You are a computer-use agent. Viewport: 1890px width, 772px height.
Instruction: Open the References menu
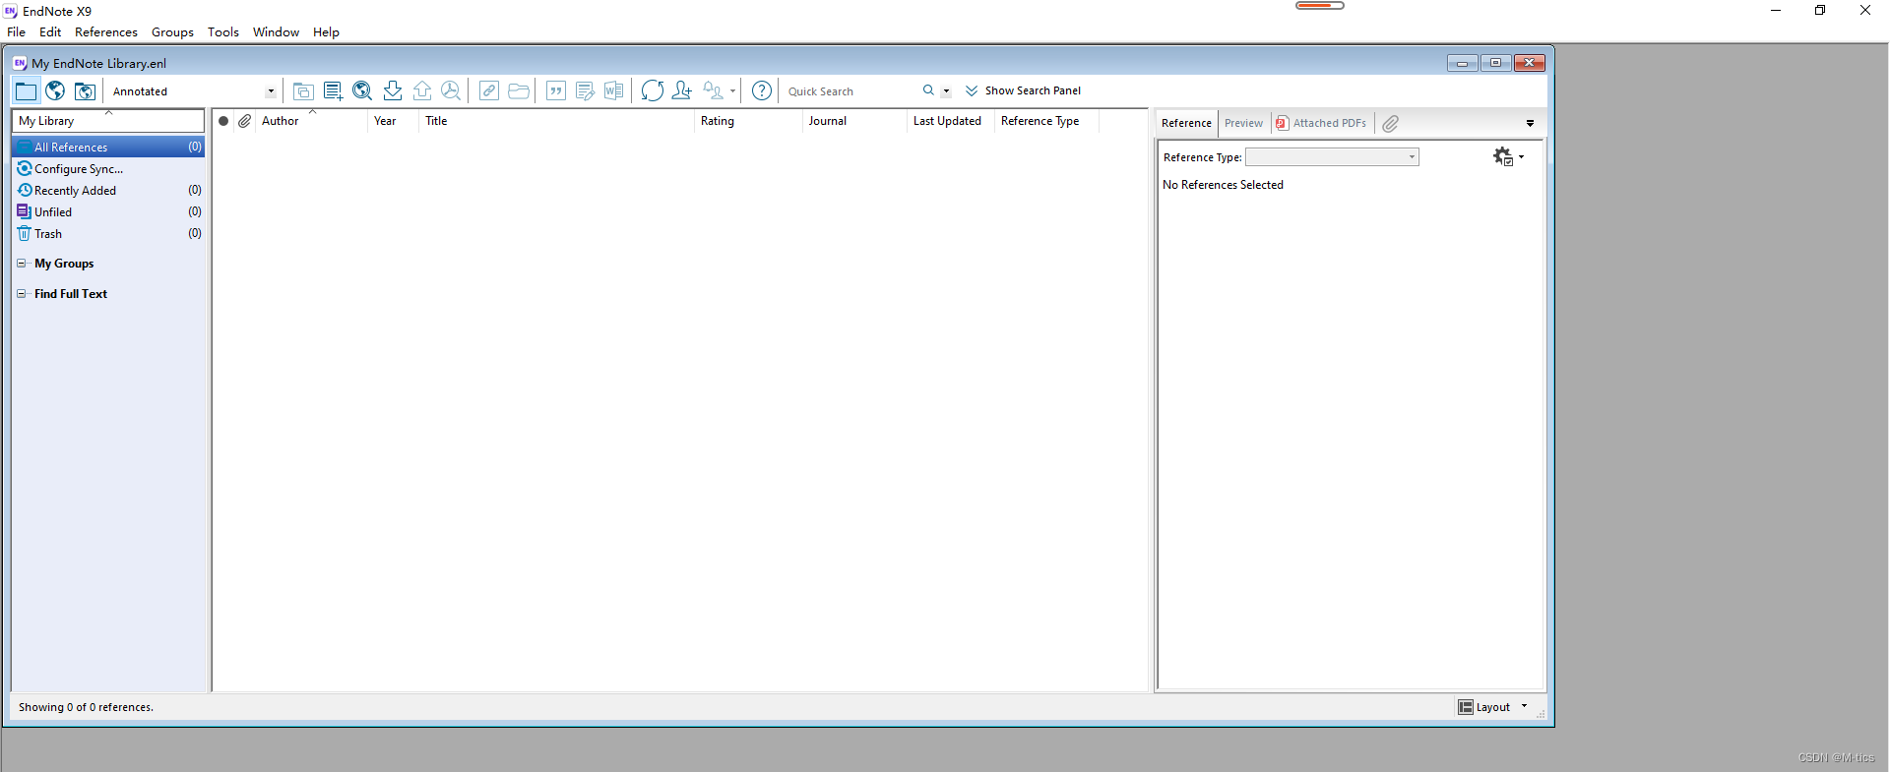106,32
